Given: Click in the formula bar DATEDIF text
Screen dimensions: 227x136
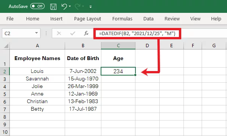Looking at the screenshot, I should [x=137, y=34].
